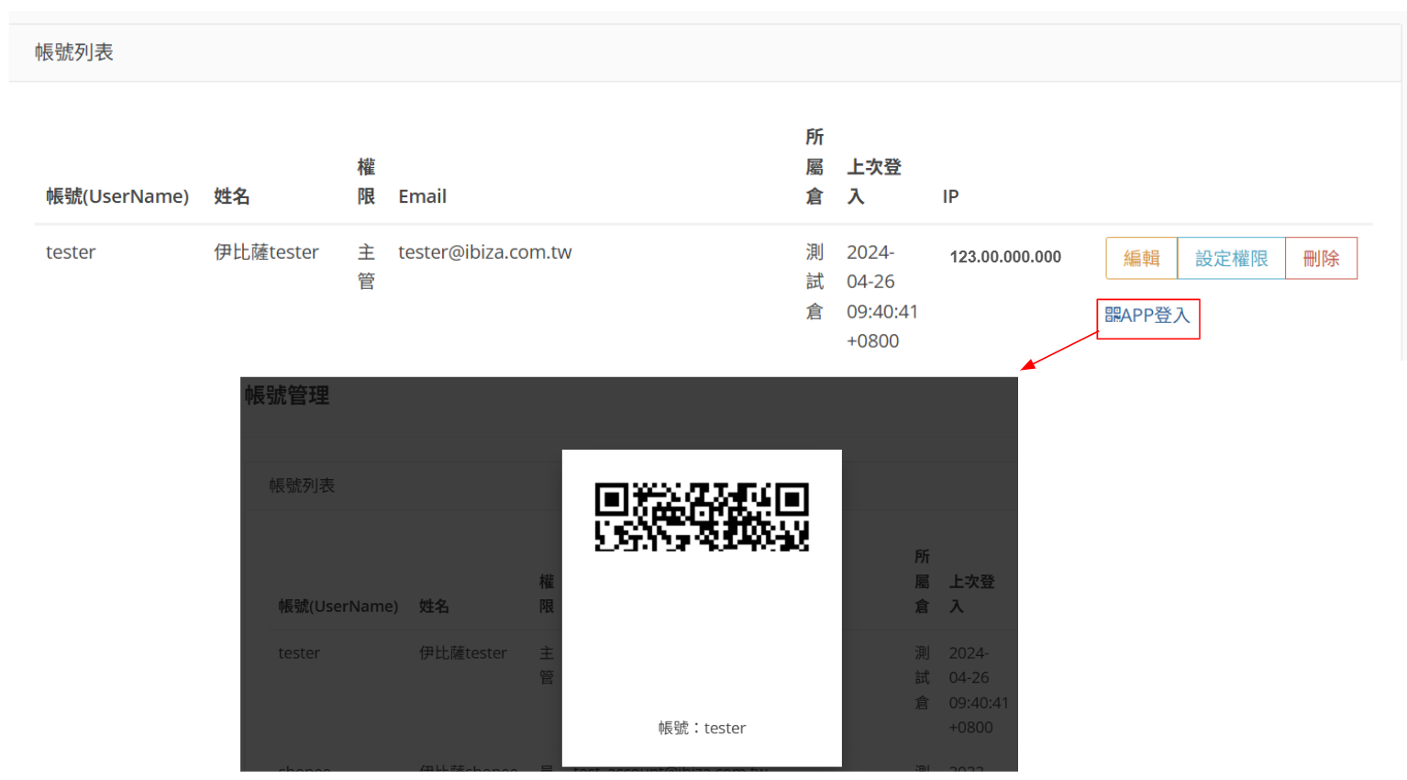Click the QR grid icon beside APP登入

[x=1112, y=315]
